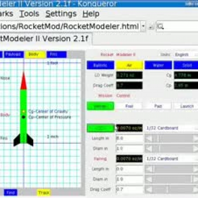The height and width of the screenshot is (198, 198).
Task: Click the Launch mission control button
Action: tap(186, 106)
